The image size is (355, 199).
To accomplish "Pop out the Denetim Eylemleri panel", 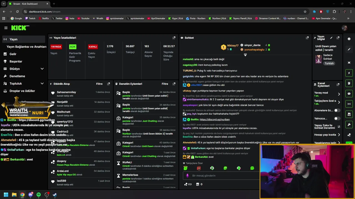I will 174,84.
